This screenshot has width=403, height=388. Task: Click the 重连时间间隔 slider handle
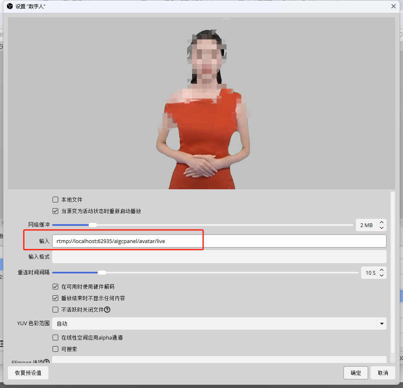pos(102,273)
